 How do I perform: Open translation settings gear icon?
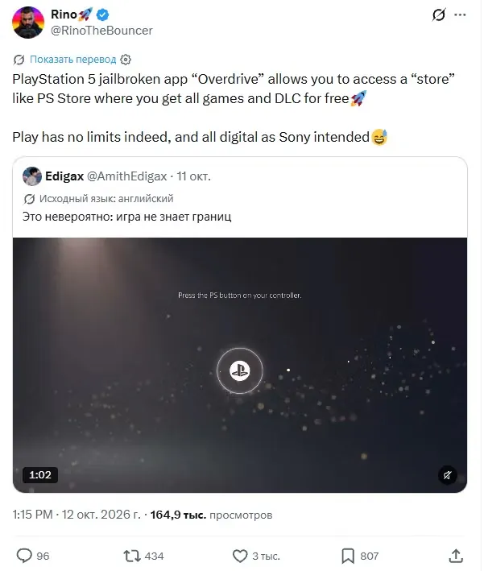(x=126, y=60)
